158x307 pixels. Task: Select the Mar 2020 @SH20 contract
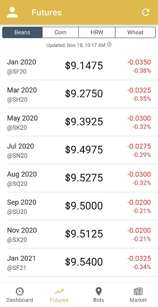[x=79, y=94]
